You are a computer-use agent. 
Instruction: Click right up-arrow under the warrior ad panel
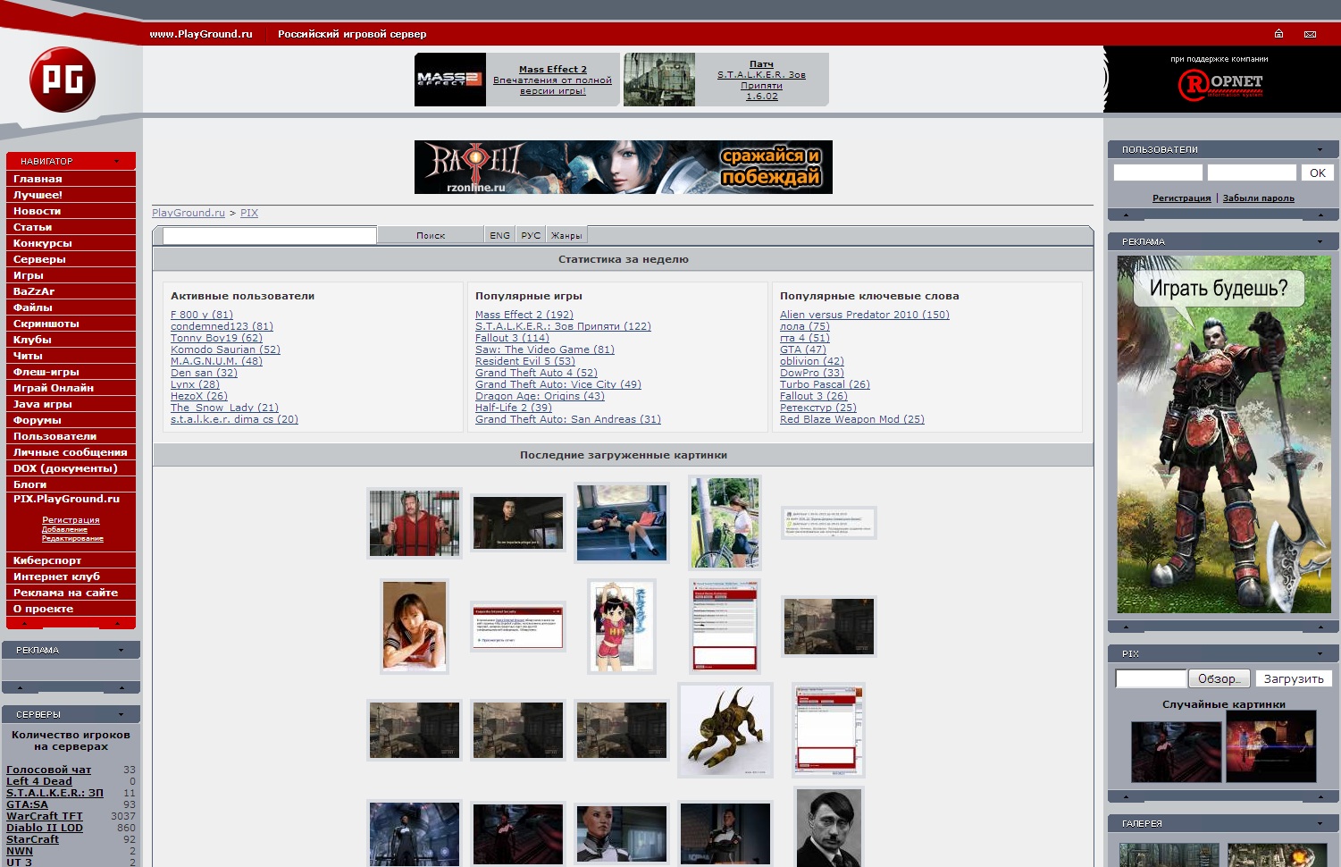(x=1320, y=627)
